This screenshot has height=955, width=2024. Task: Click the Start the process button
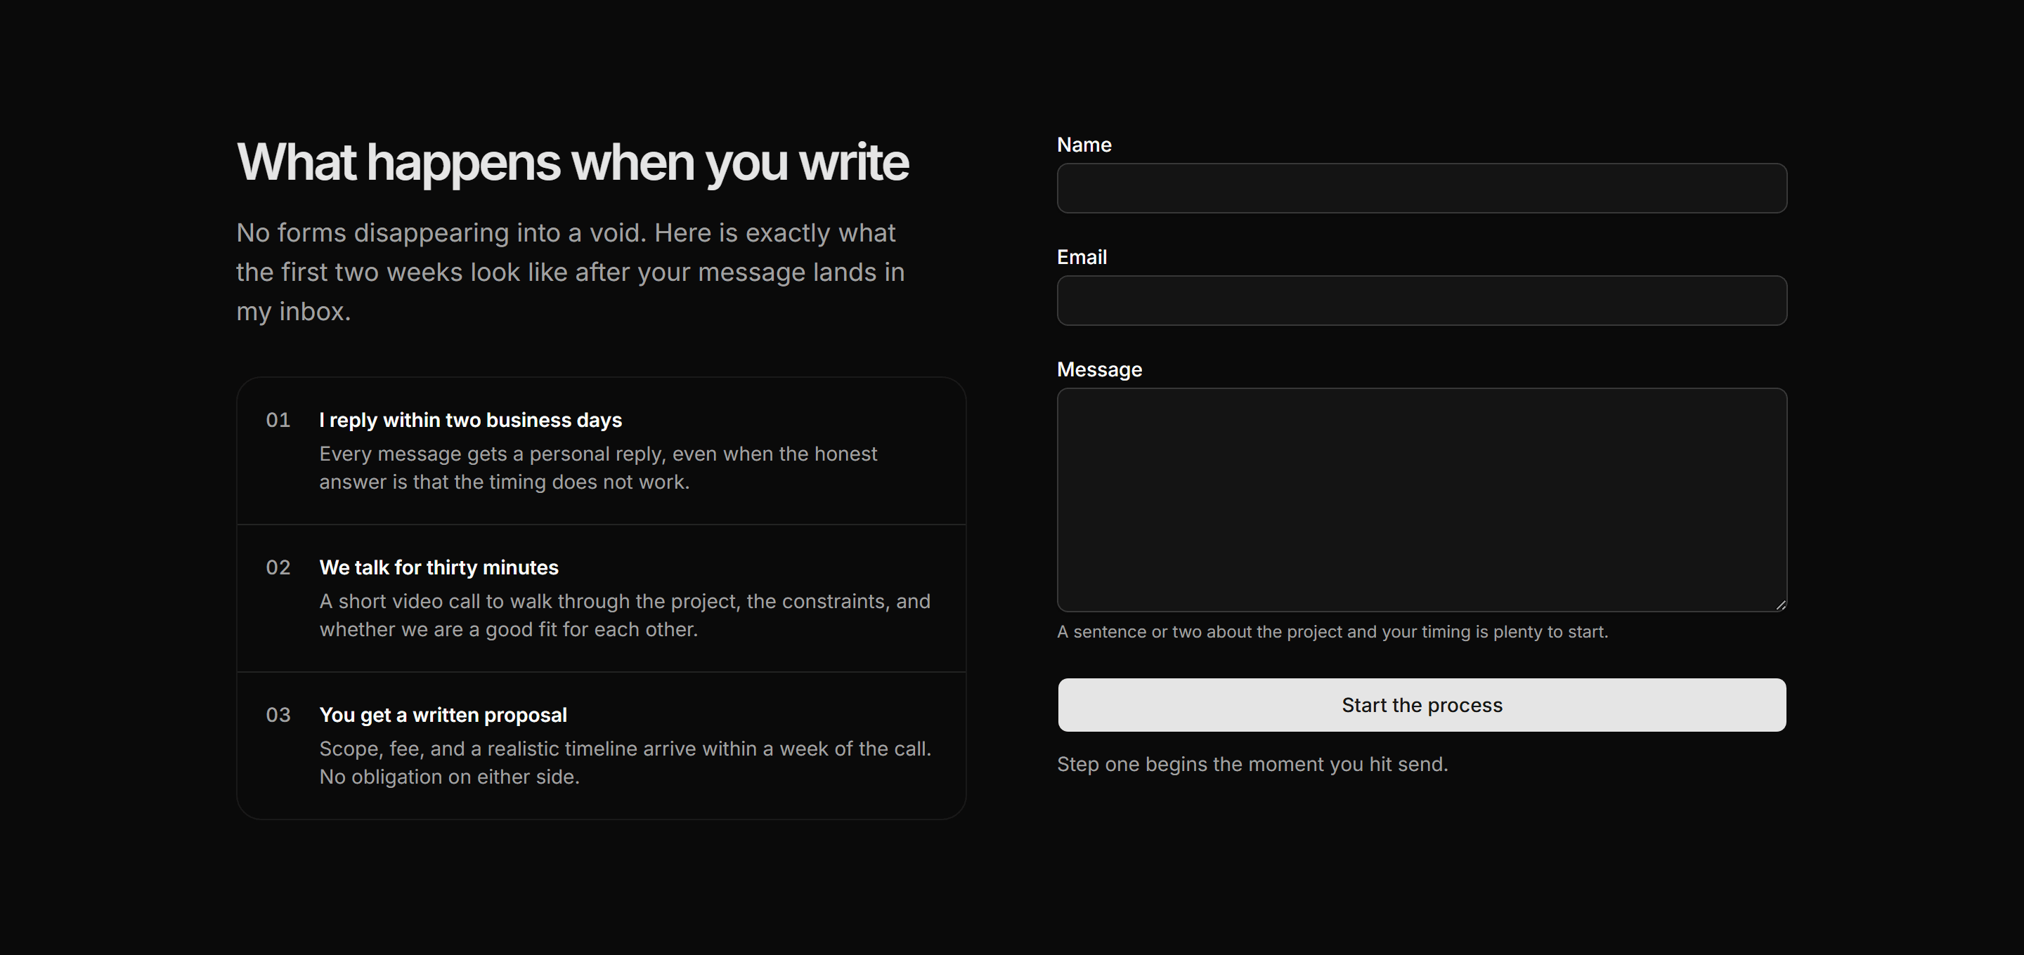coord(1421,704)
